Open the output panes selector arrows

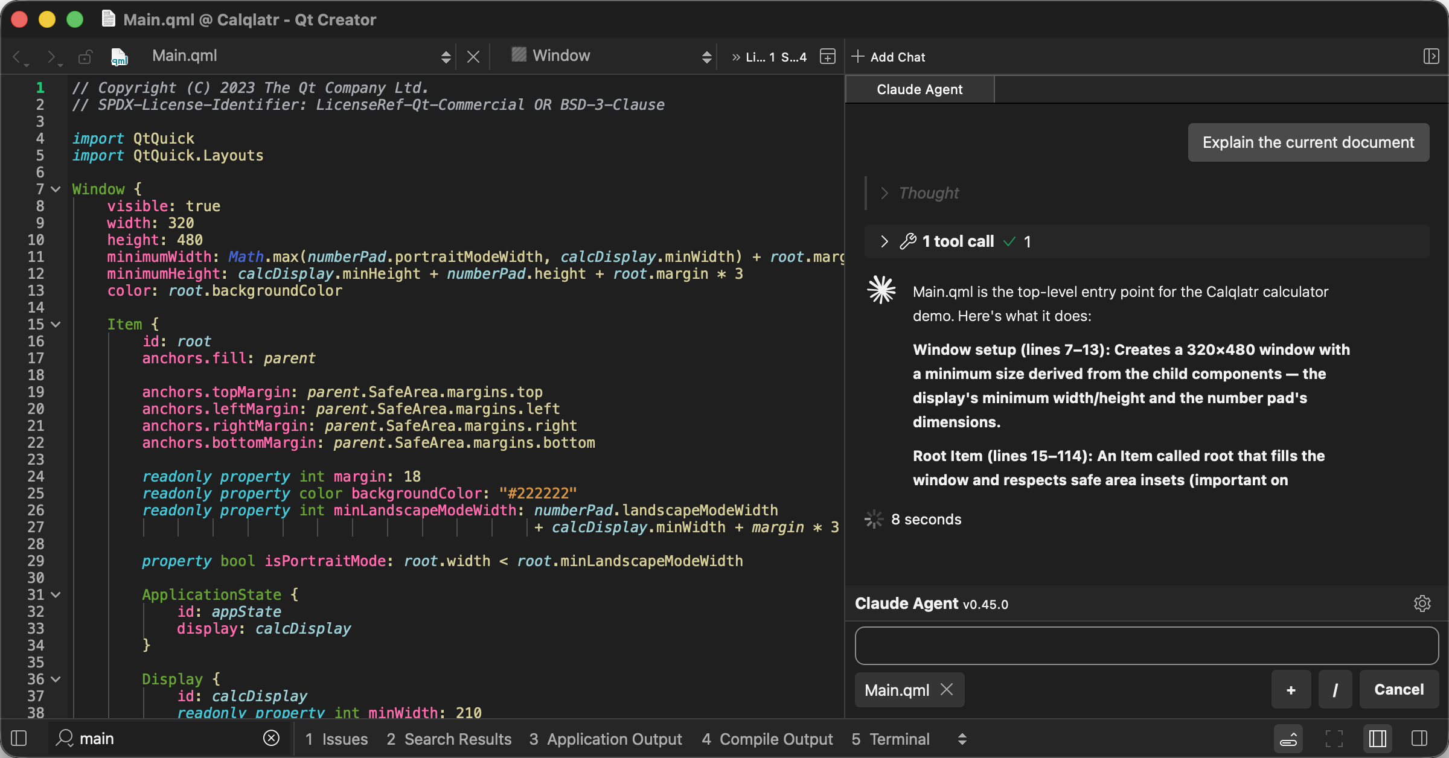click(x=962, y=739)
